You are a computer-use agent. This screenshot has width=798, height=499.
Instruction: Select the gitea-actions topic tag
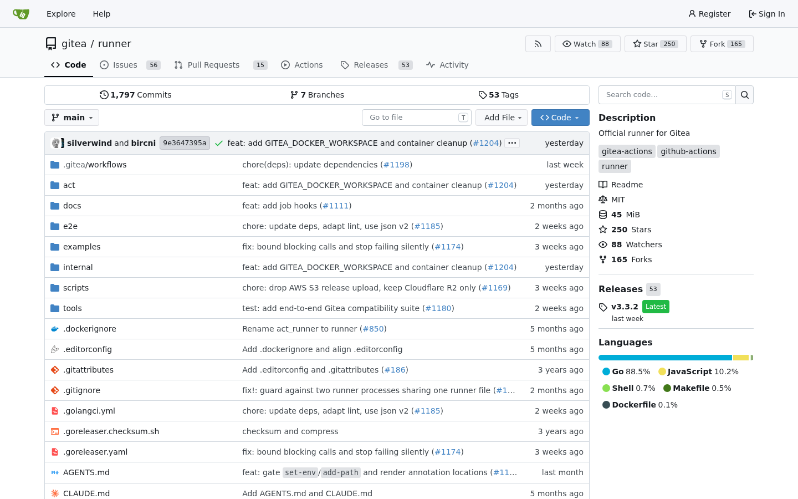coord(627,151)
